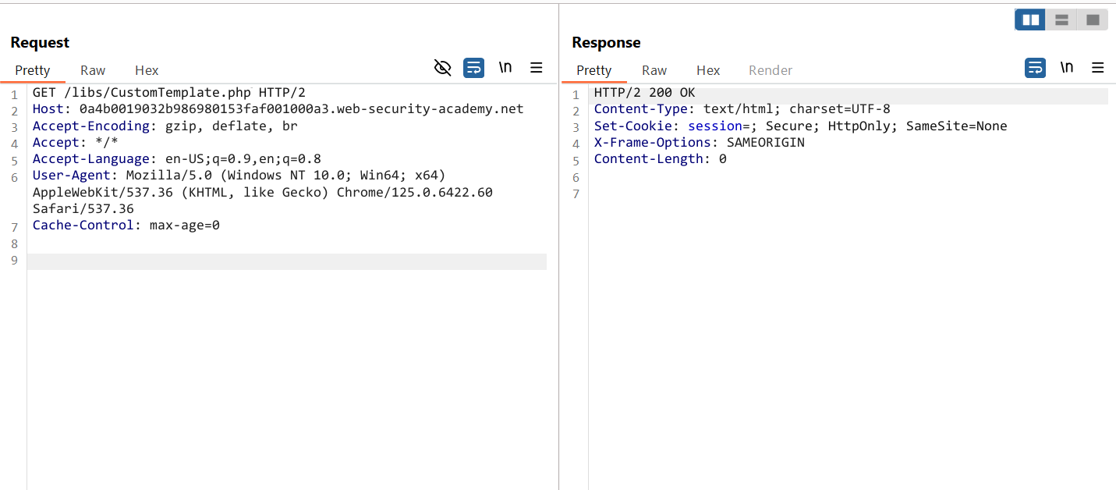Viewport: 1116px width, 490px height.
Task: Toggle word wrap in the Response panel
Action: 1035,68
